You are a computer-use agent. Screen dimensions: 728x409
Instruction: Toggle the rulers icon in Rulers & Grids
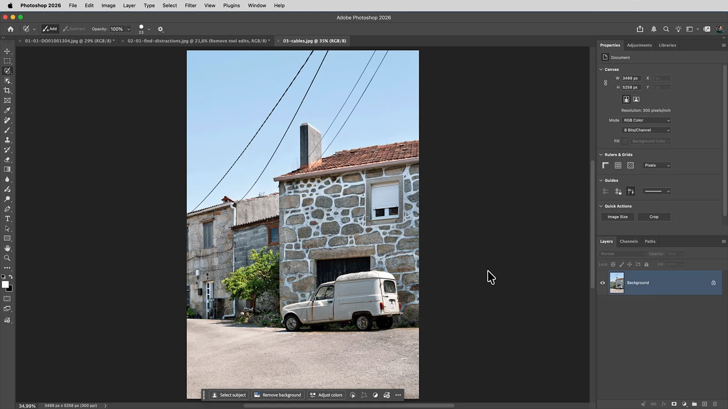coord(605,165)
